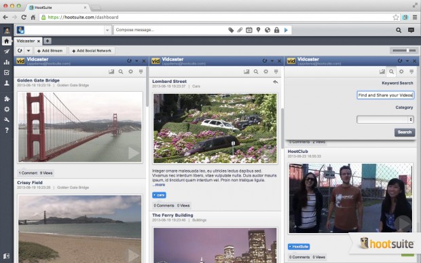The width and height of the screenshot is (421, 263).
Task: Expand first Vidcaster stream options arrow
Action: coord(136,61)
